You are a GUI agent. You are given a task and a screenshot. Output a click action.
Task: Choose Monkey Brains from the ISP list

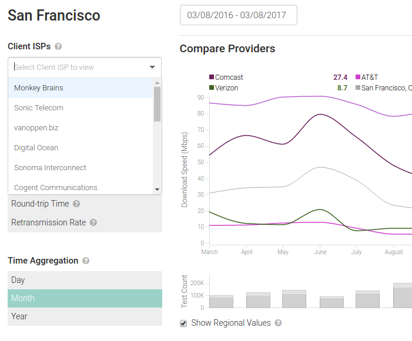[x=81, y=88]
